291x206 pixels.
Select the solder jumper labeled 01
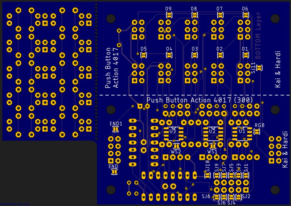pos(245,55)
